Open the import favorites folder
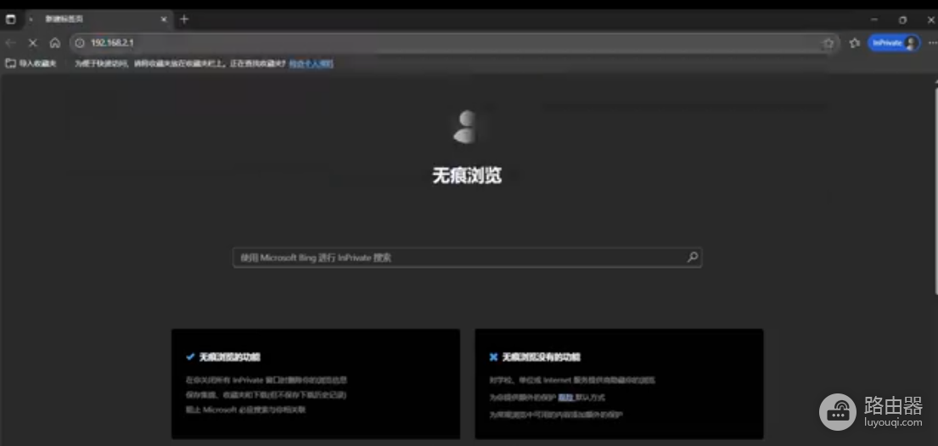This screenshot has height=446, width=938. 31,64
